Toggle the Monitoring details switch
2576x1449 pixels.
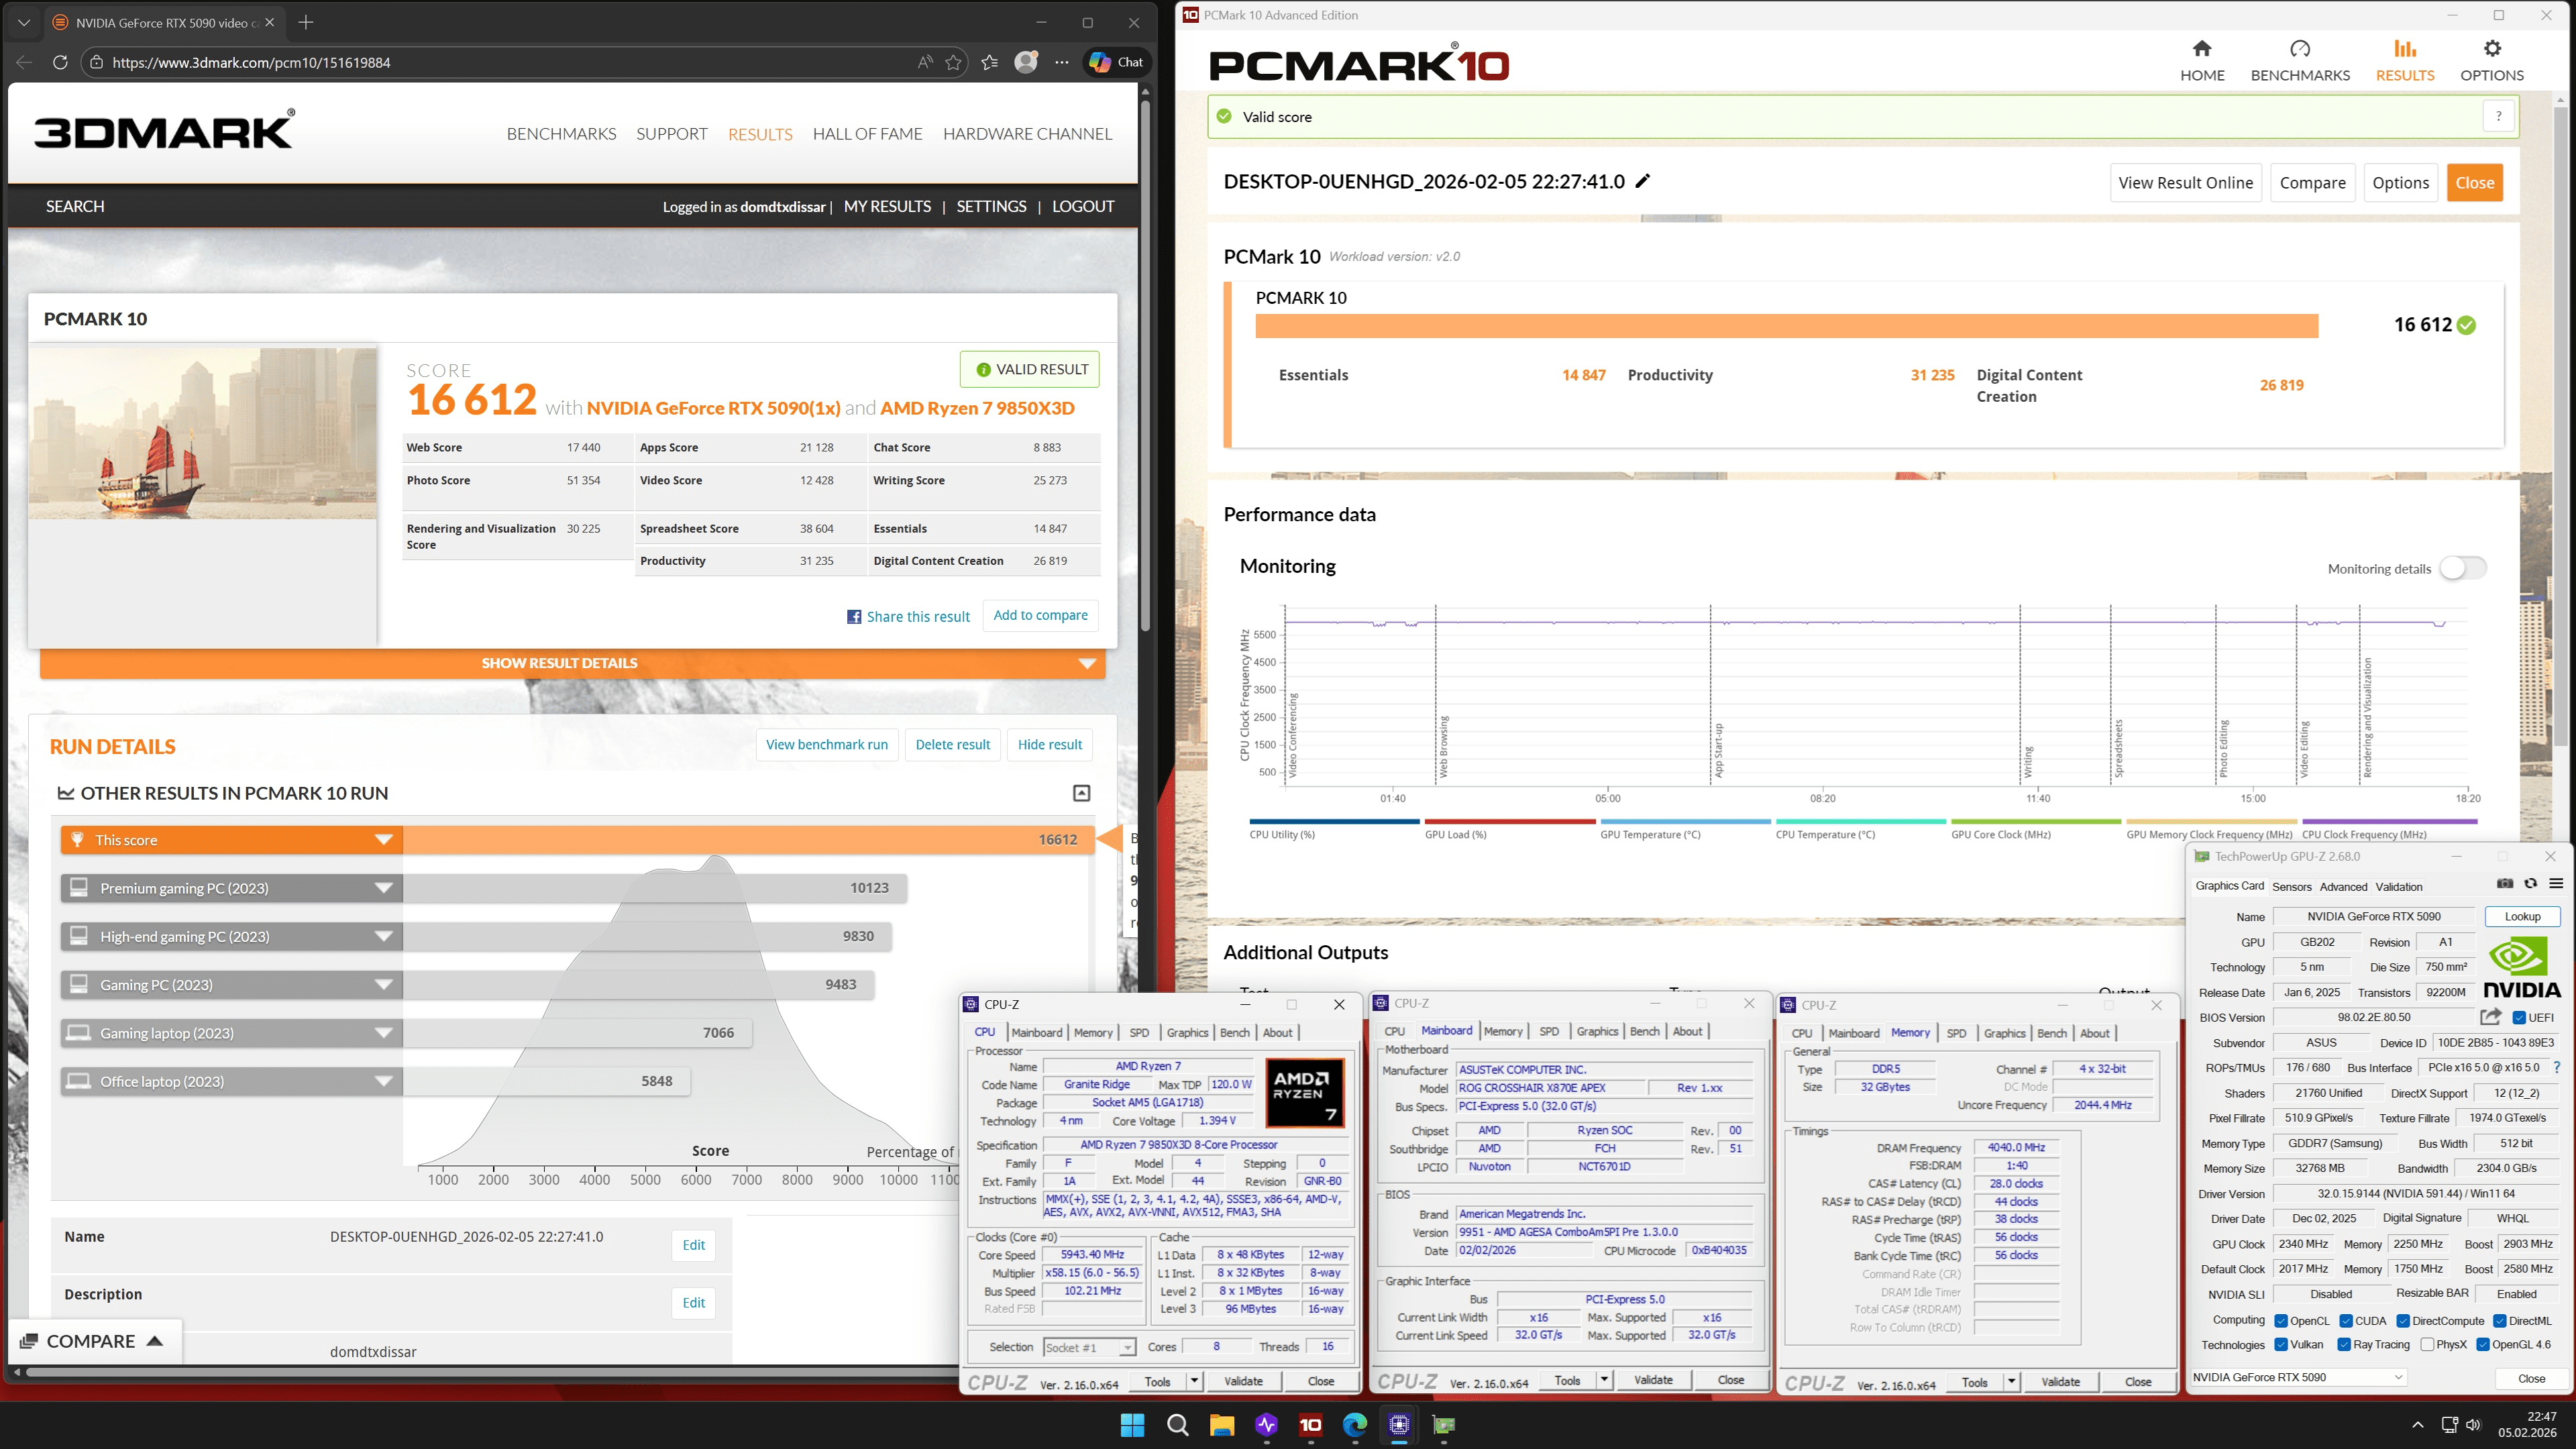2462,568
